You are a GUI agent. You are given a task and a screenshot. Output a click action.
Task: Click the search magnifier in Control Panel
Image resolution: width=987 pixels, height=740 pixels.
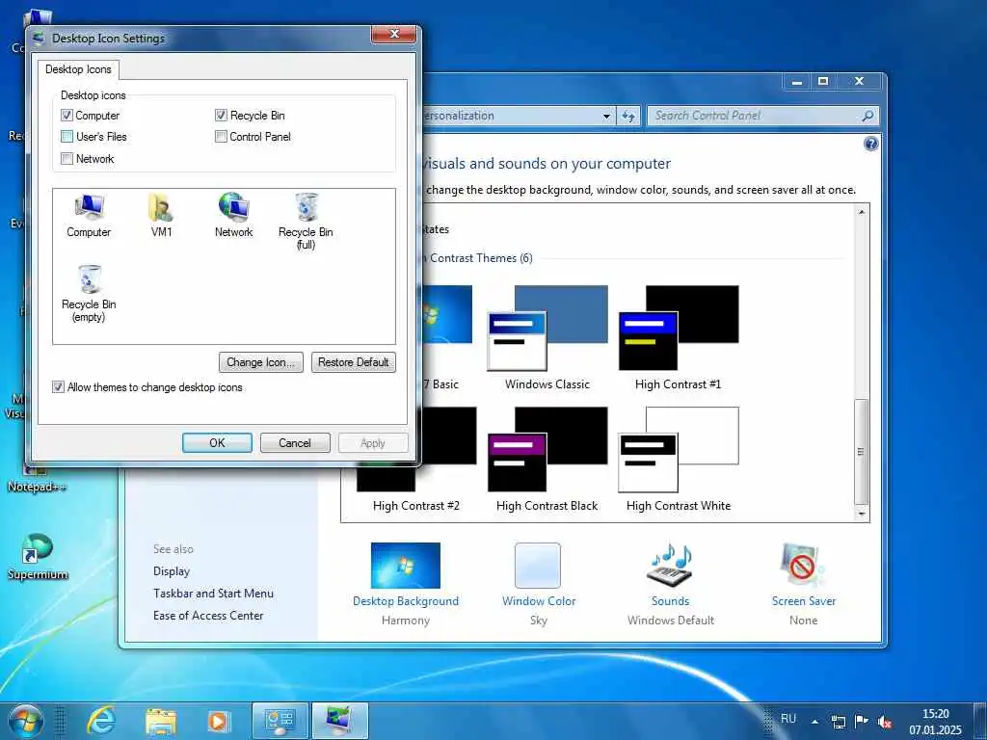pyautogui.click(x=867, y=116)
